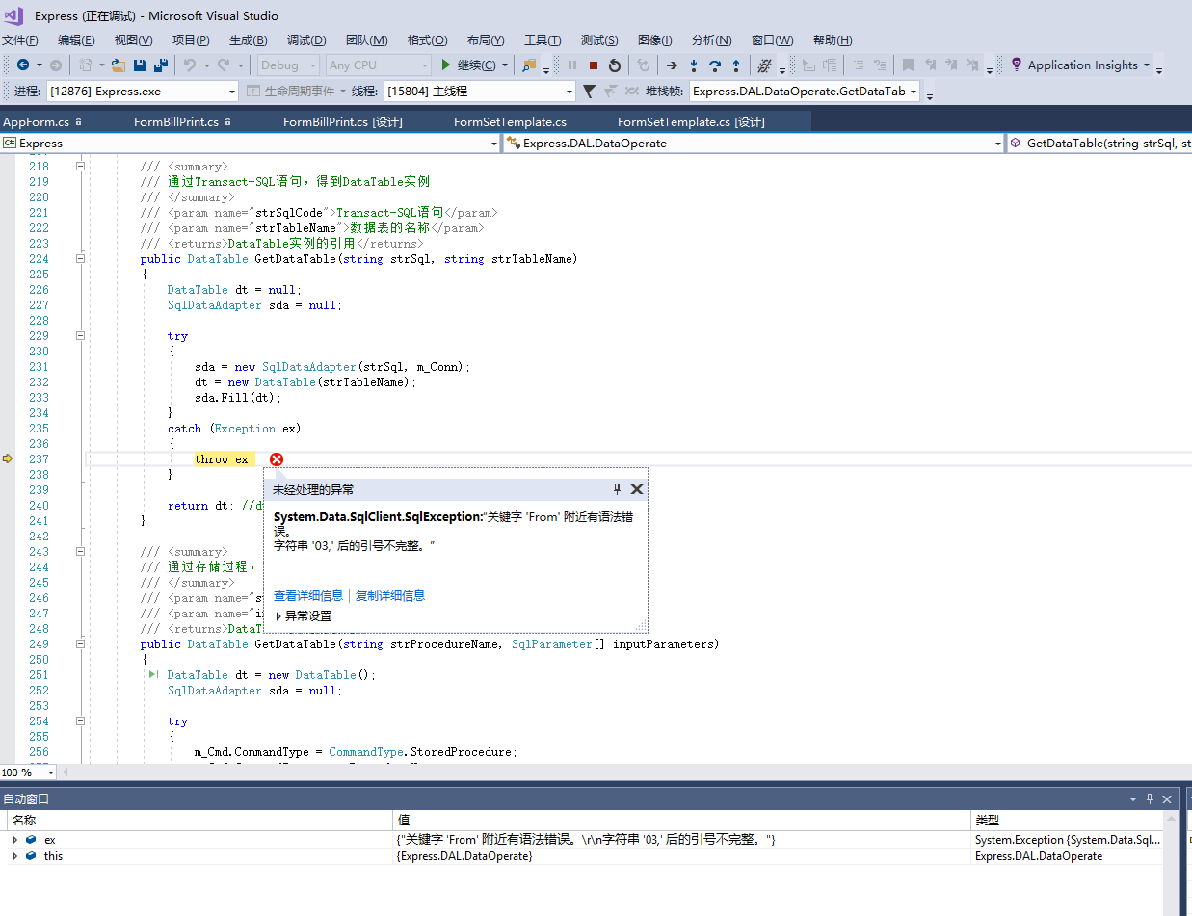Expand 异常设置 (exception settings) section
The width and height of the screenshot is (1192, 916).
click(279, 616)
